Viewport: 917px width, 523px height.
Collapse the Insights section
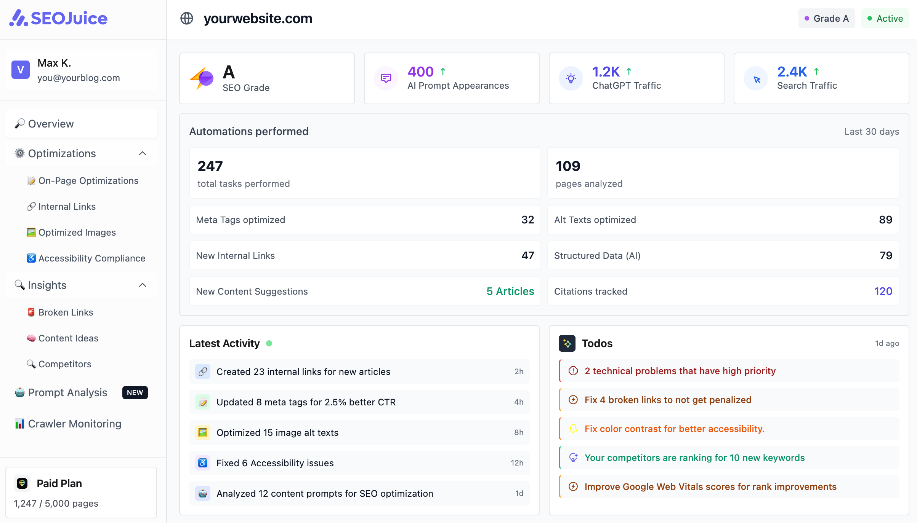pos(143,285)
